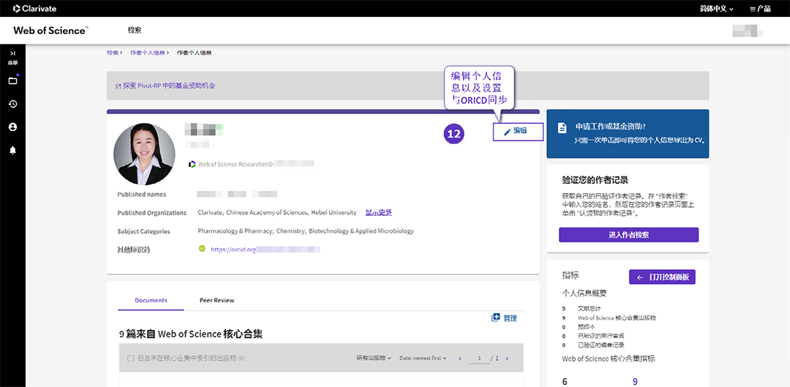790x387 pixels.
Task: Click the 预印本 metric row
Action: [x=579, y=326]
